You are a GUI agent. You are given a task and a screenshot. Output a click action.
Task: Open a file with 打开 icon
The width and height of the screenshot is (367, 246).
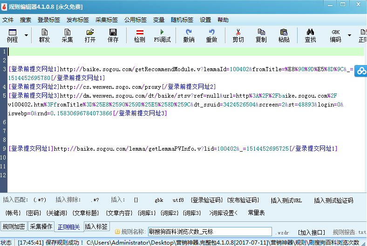coord(90,35)
